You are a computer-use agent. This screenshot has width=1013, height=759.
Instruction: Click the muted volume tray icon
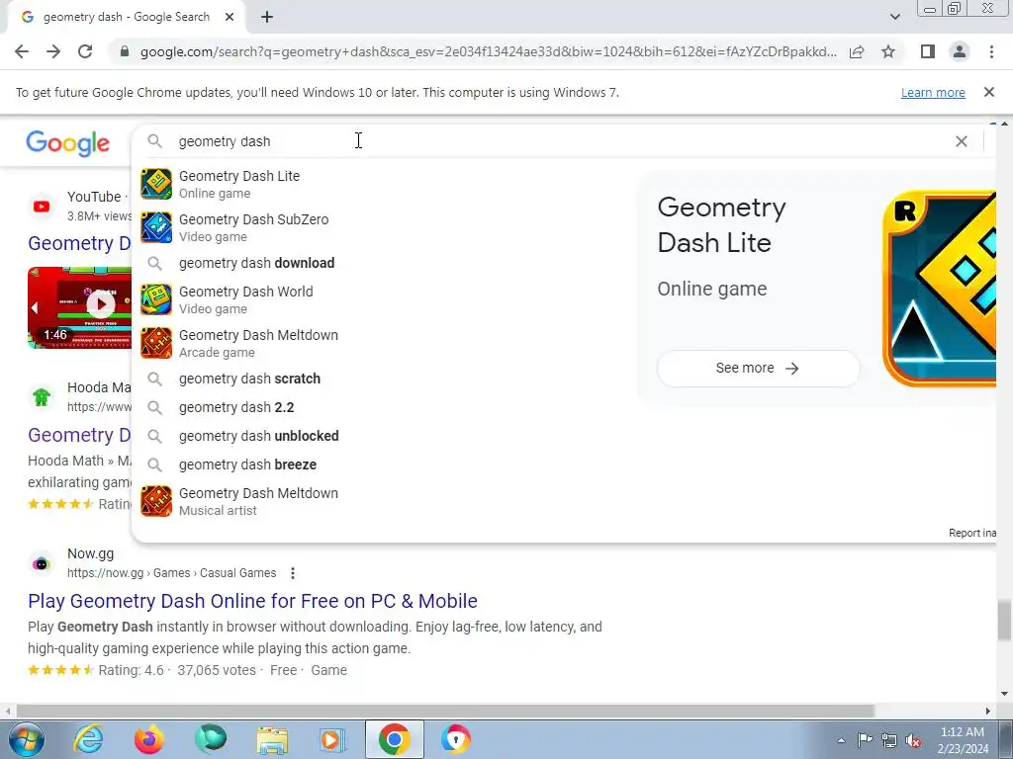point(913,740)
